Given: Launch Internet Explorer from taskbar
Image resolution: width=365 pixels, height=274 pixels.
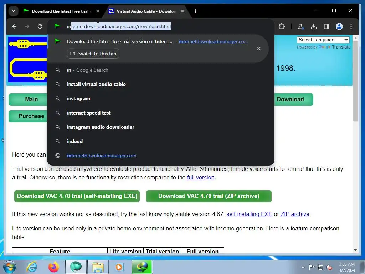Looking at the screenshot, I should (x=32, y=267).
